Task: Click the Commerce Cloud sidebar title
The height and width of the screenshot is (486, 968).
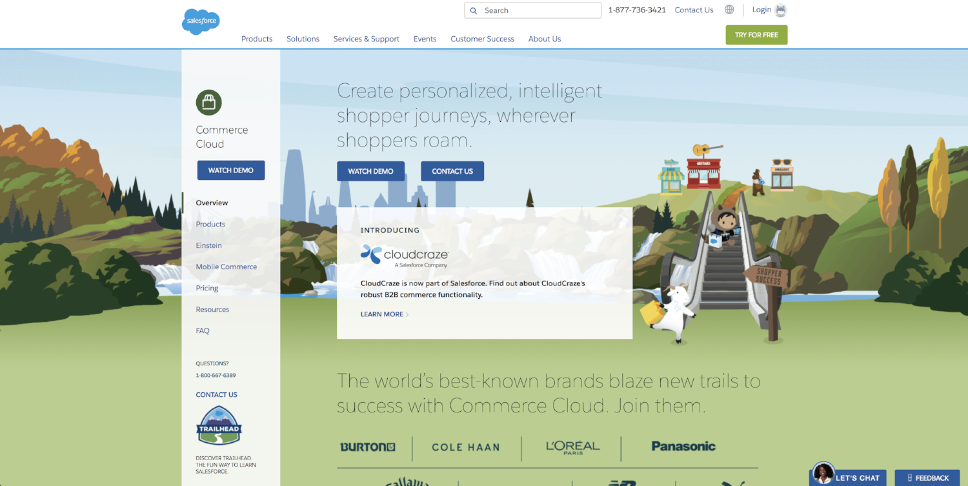Action: 222,137
